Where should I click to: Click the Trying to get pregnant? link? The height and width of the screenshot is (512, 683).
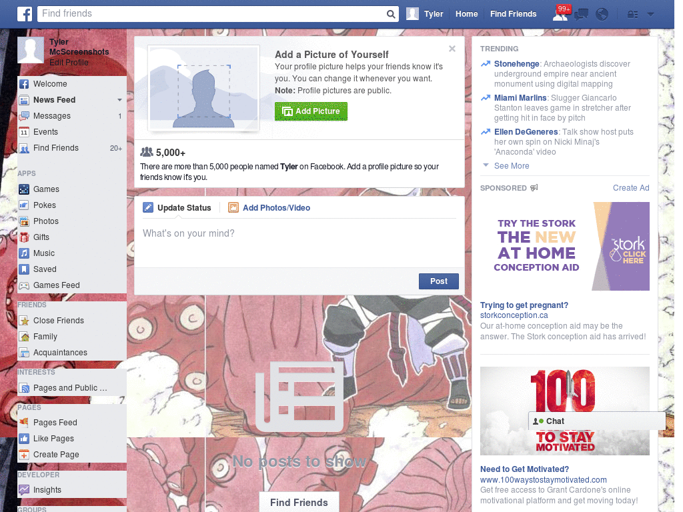coord(524,305)
